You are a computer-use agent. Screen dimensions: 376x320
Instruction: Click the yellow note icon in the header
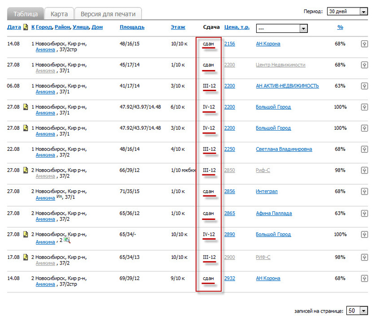coord(26,28)
